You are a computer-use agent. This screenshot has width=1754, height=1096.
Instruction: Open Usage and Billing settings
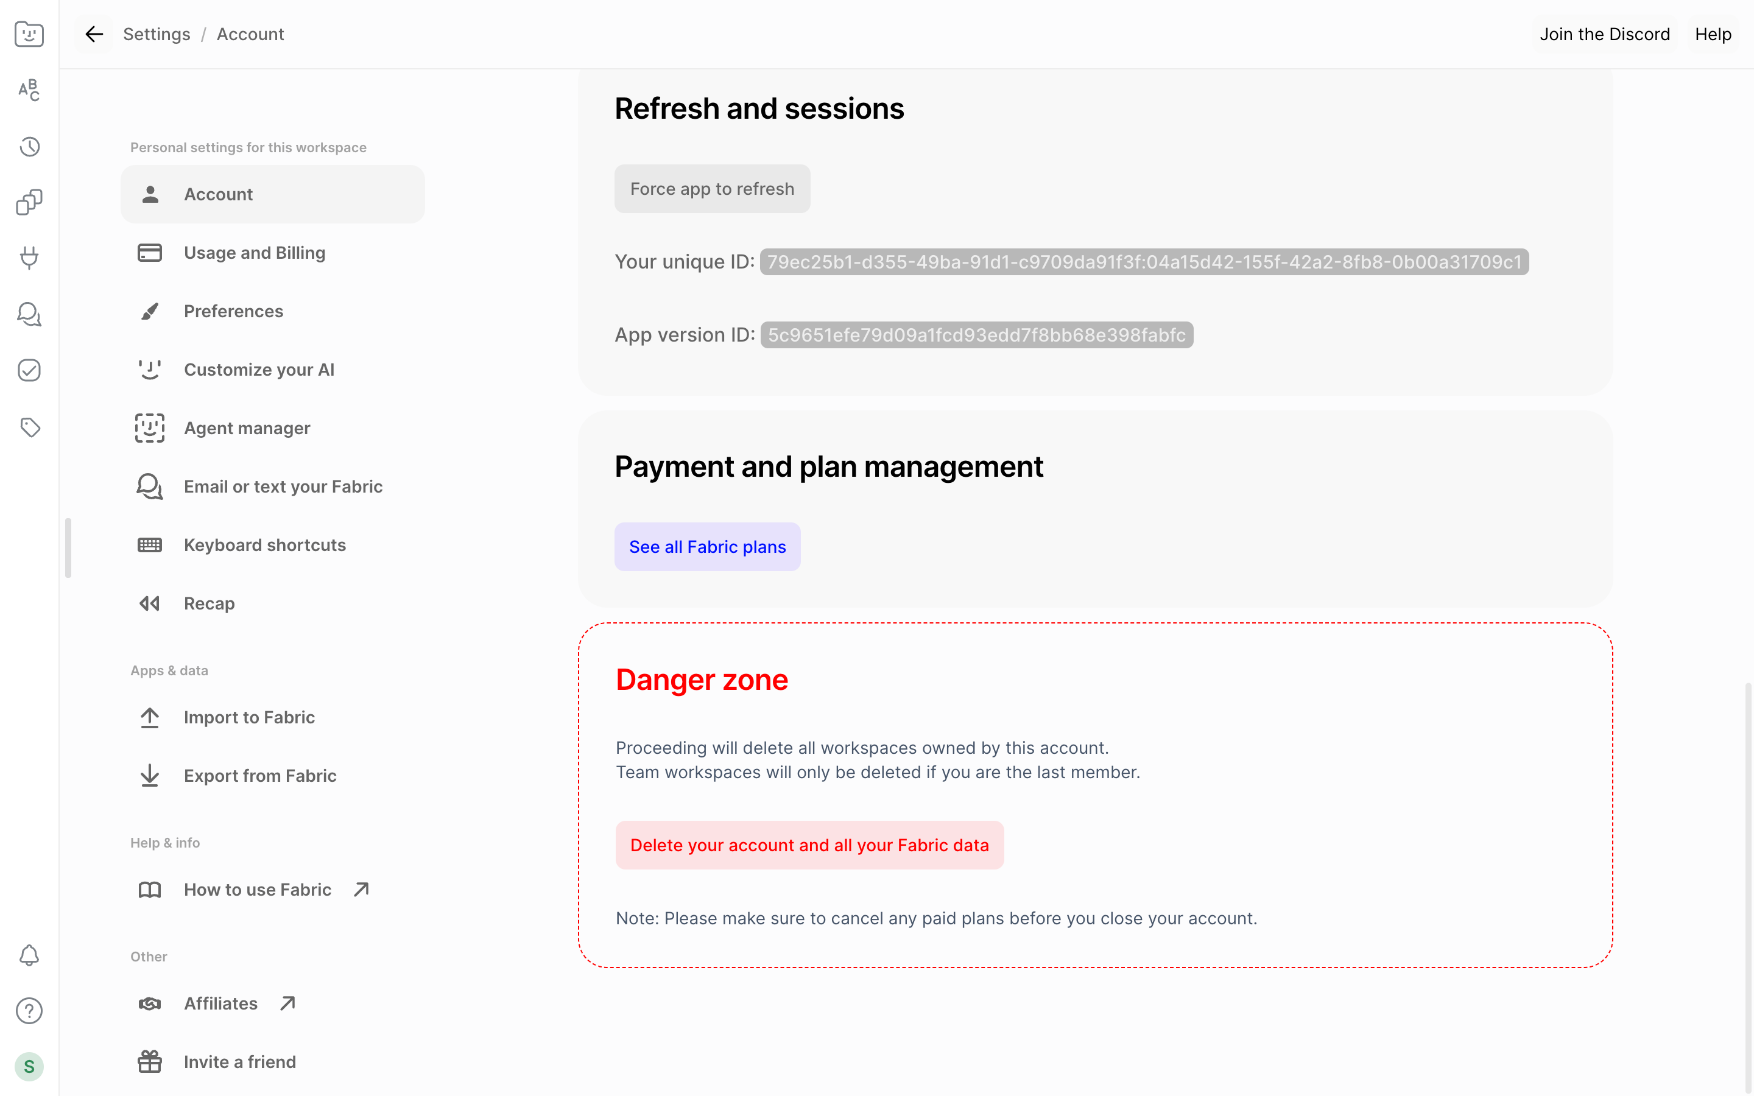coord(272,253)
